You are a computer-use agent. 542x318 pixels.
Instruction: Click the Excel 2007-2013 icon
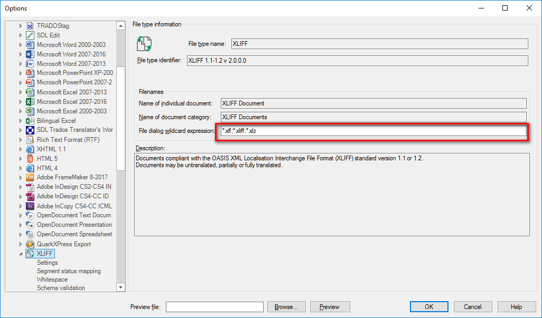coord(30,92)
